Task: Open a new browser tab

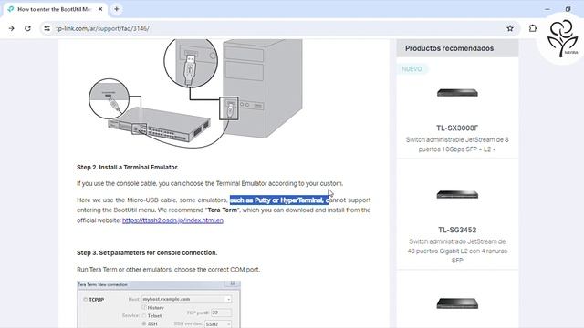Action: (117, 9)
